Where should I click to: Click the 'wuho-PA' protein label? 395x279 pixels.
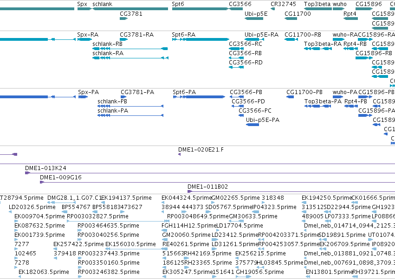[x=345, y=92]
